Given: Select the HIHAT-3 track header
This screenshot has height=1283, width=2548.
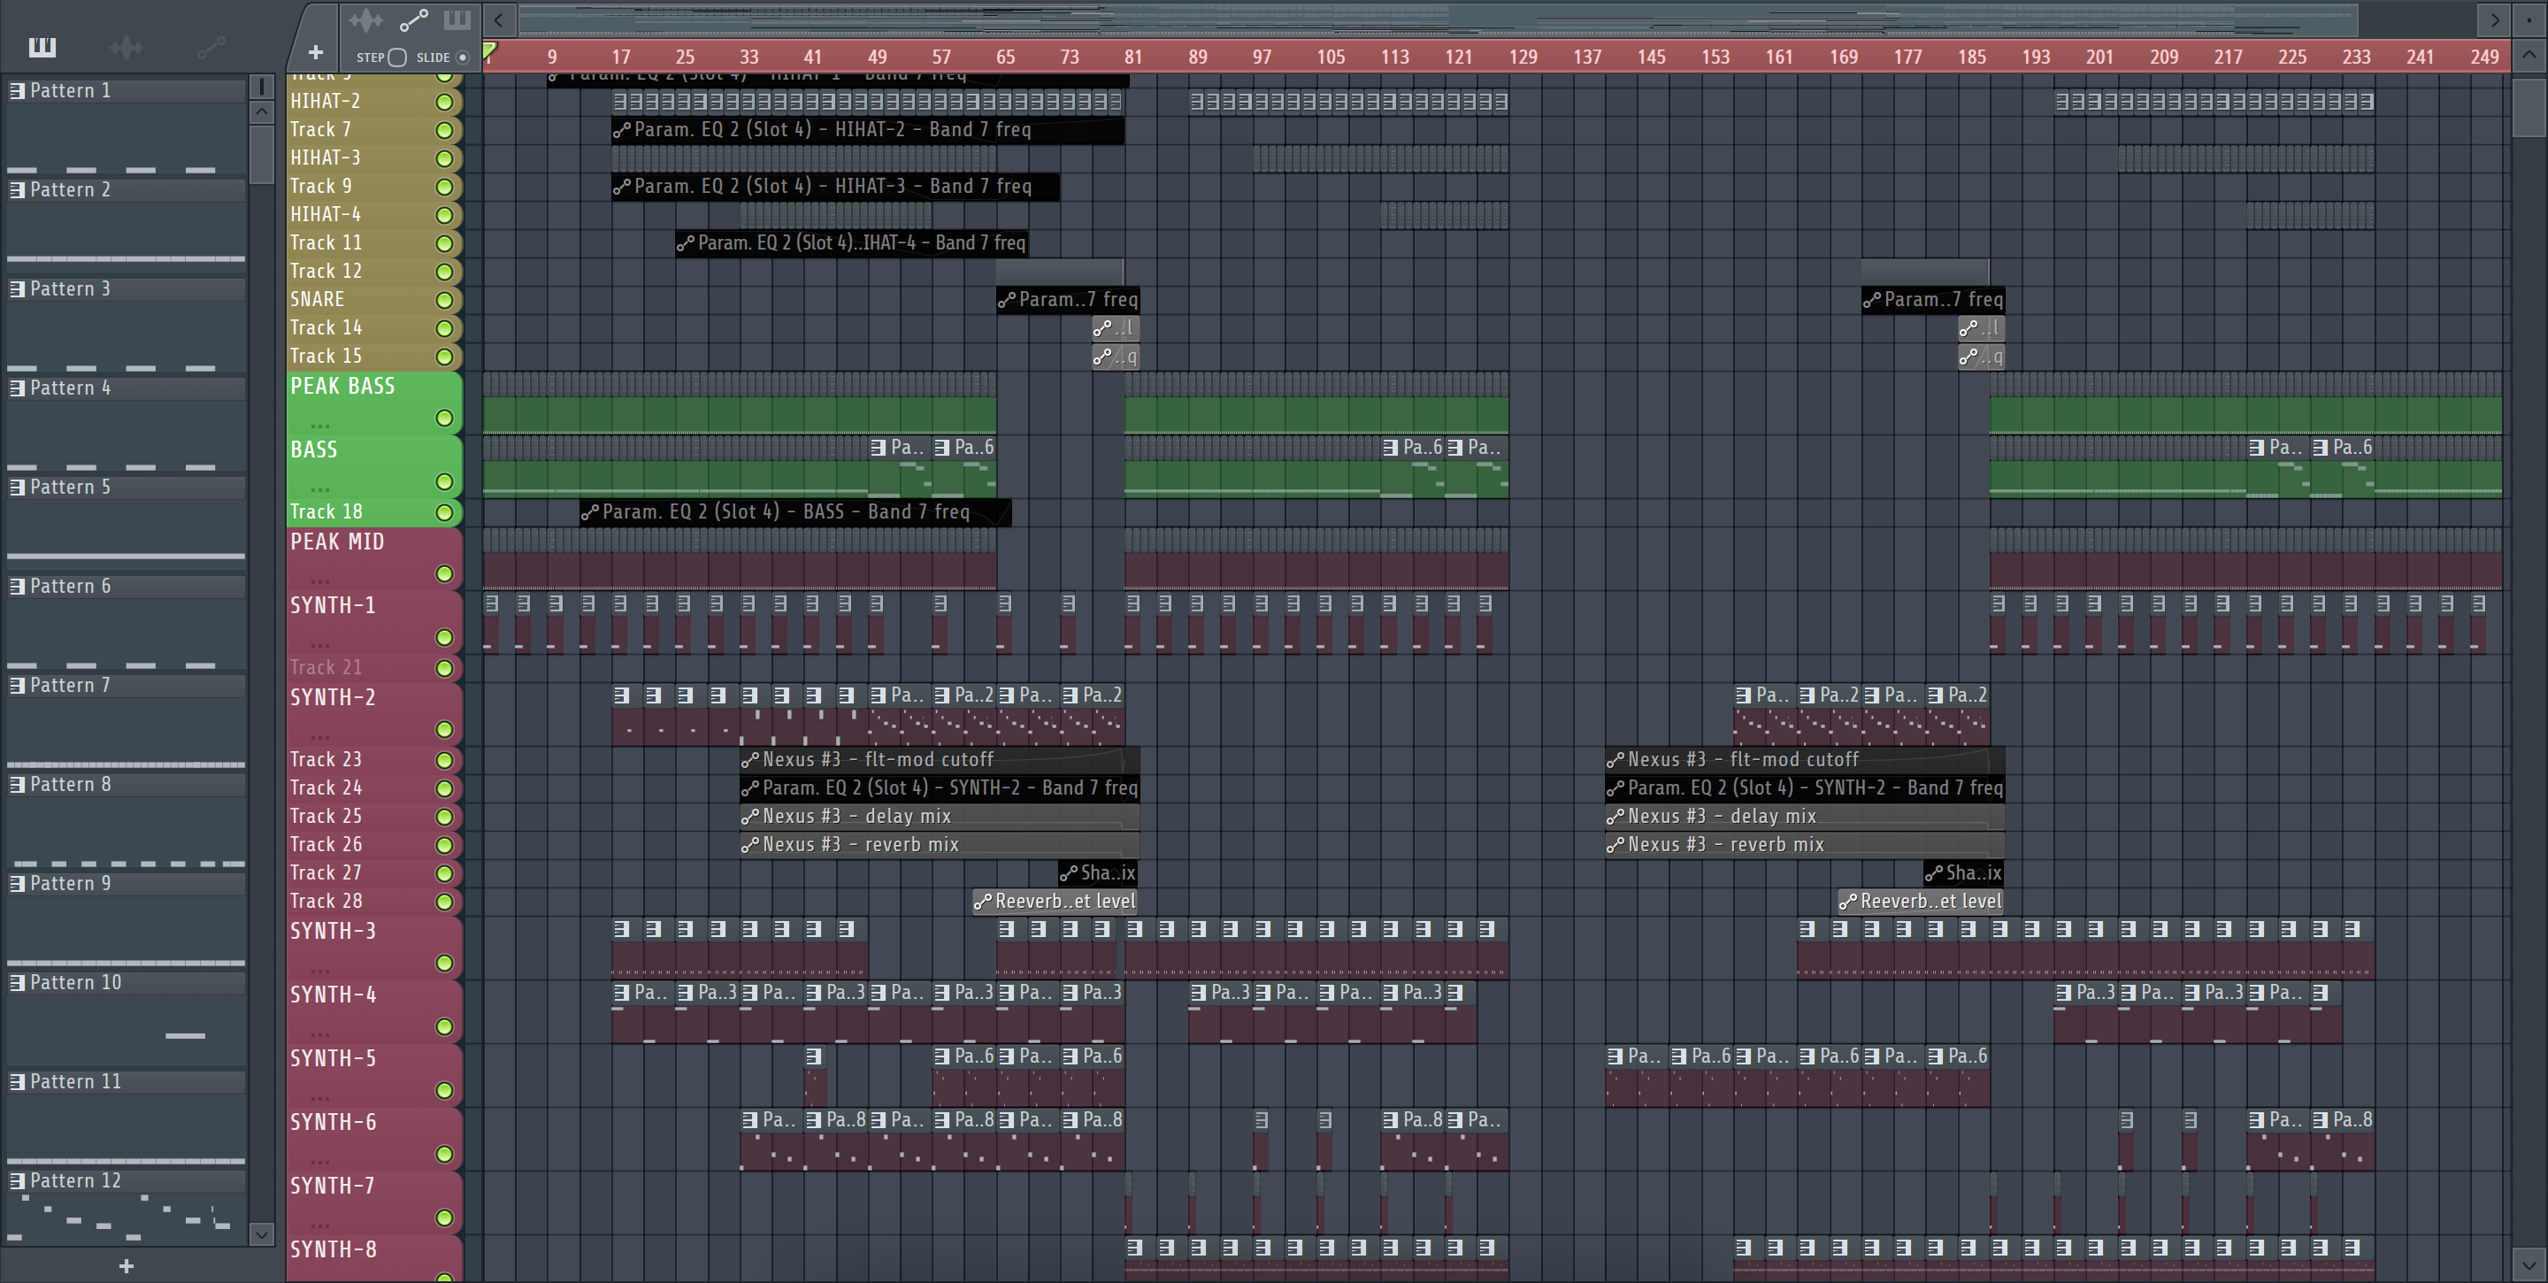Looking at the screenshot, I should pos(374,158).
